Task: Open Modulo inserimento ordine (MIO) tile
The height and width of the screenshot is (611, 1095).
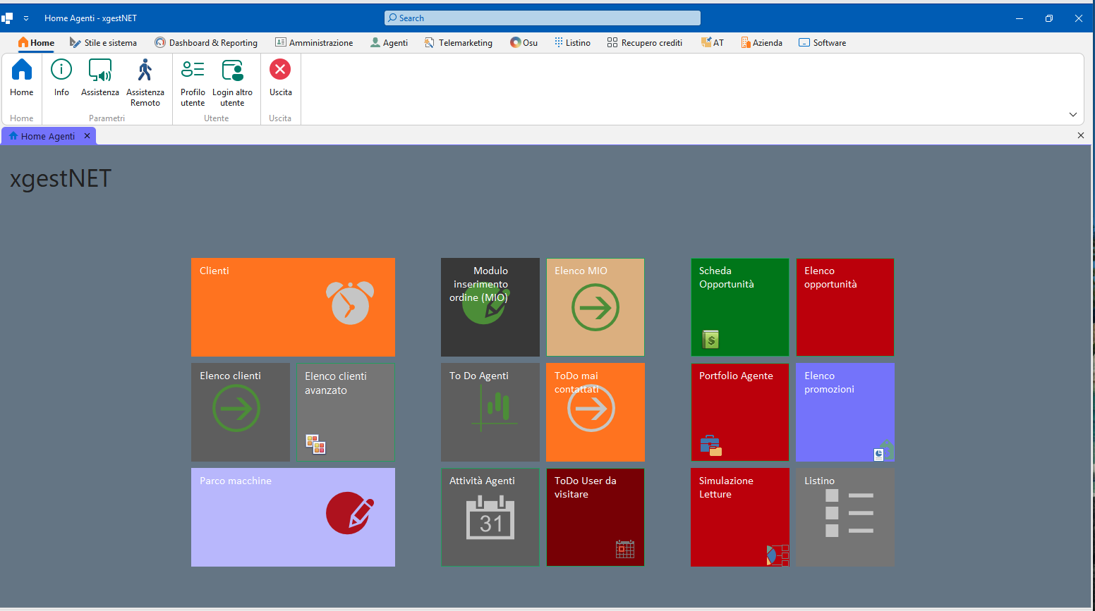Action: pyautogui.click(x=490, y=307)
